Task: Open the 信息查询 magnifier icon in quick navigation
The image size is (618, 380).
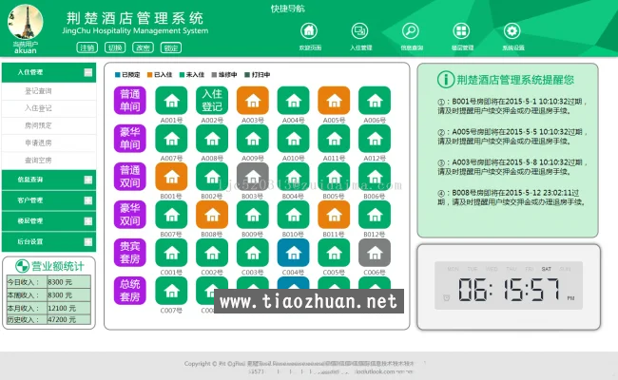Action: [411, 30]
